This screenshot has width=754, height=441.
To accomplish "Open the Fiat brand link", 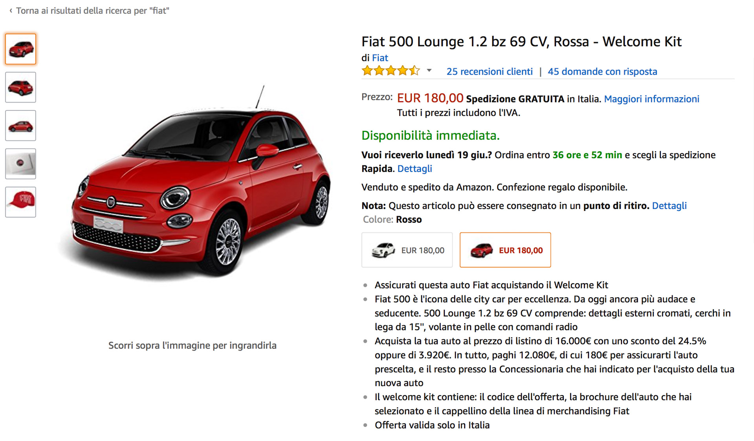I will pos(380,58).
